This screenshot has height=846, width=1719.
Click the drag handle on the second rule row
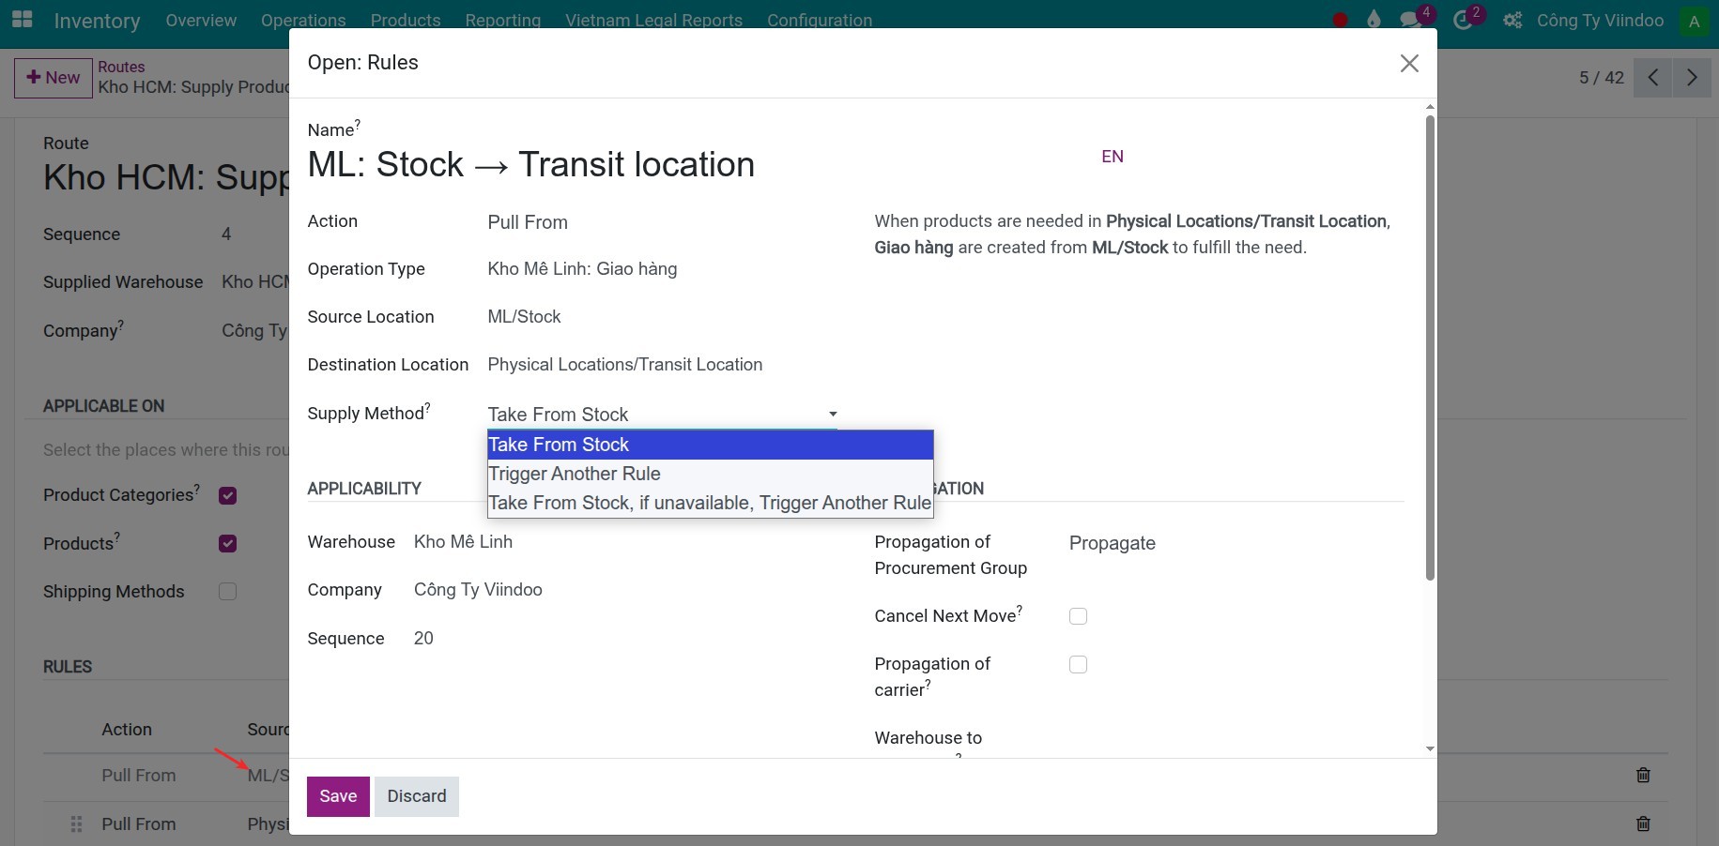76,824
